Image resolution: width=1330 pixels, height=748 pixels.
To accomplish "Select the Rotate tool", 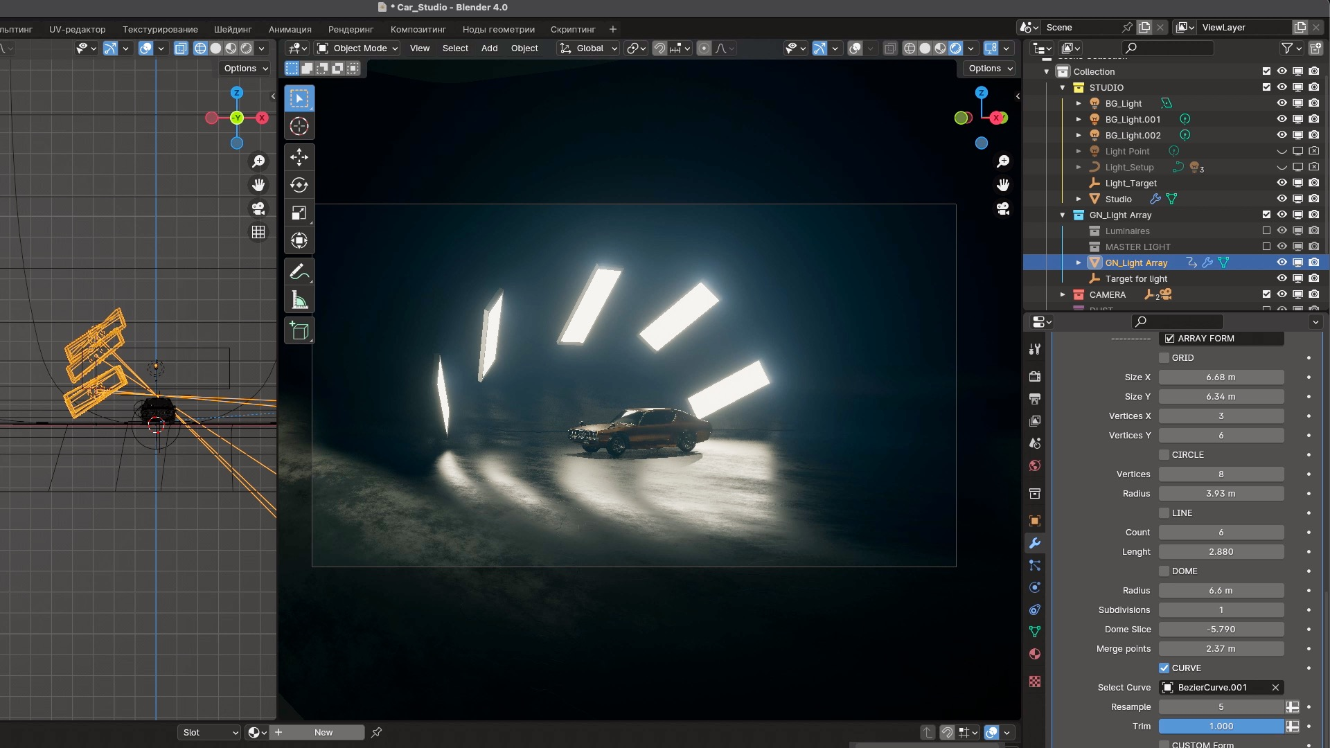I will pos(299,185).
